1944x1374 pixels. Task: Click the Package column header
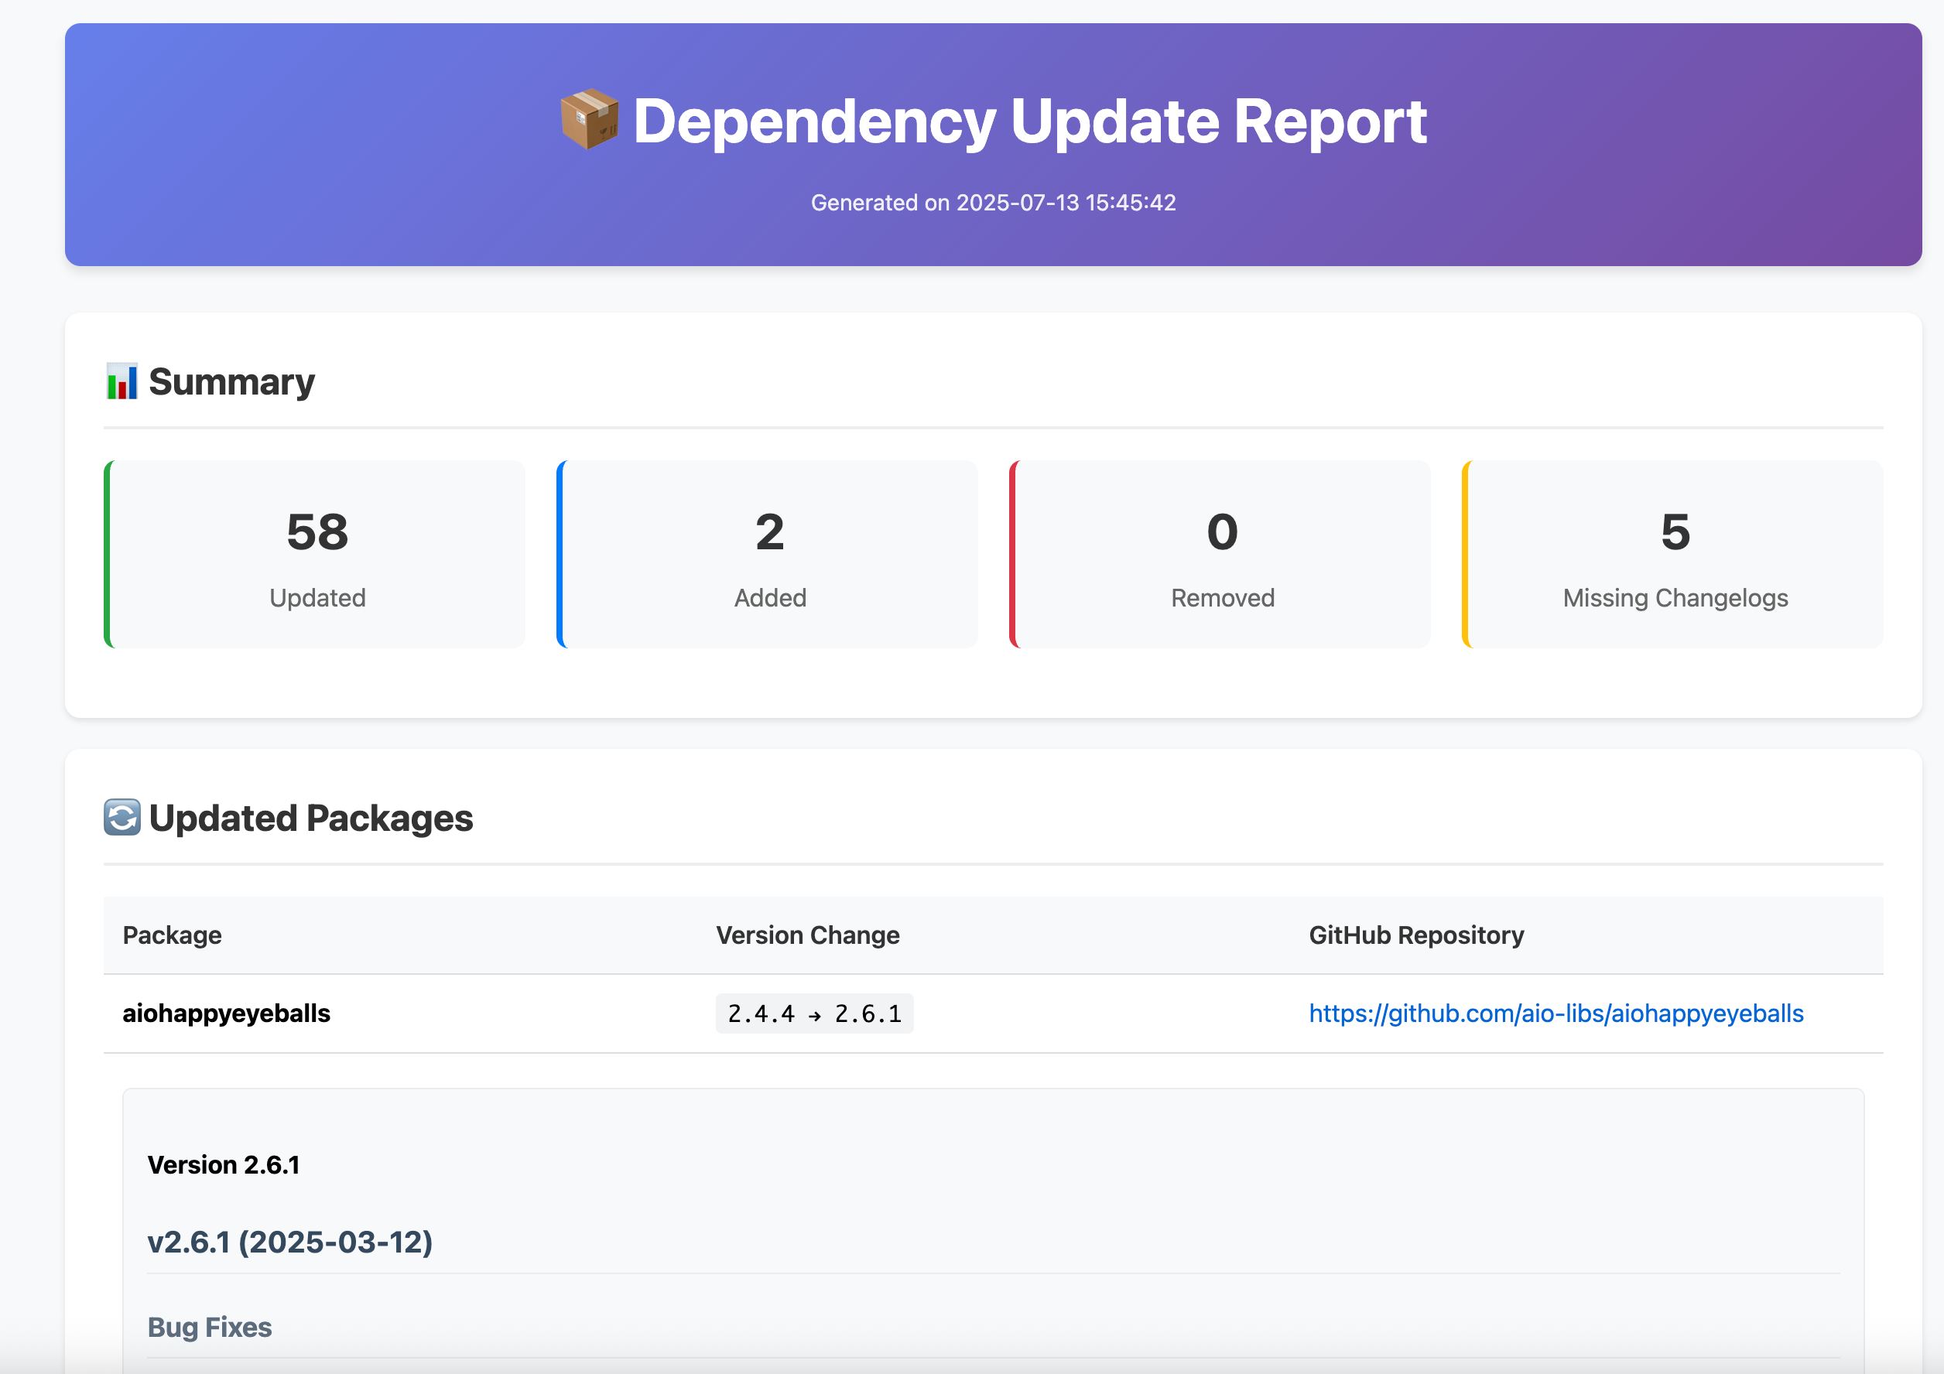pos(172,935)
